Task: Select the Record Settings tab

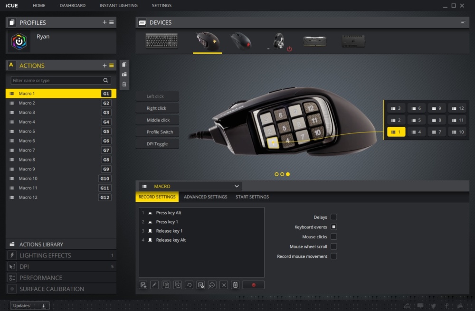Action: click(x=157, y=197)
